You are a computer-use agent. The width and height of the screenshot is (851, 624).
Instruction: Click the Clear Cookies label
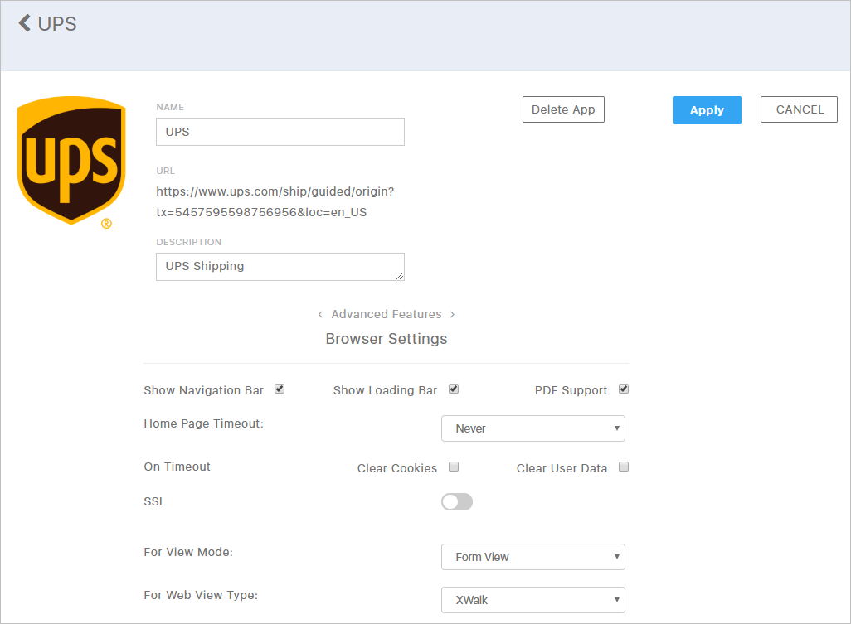396,468
